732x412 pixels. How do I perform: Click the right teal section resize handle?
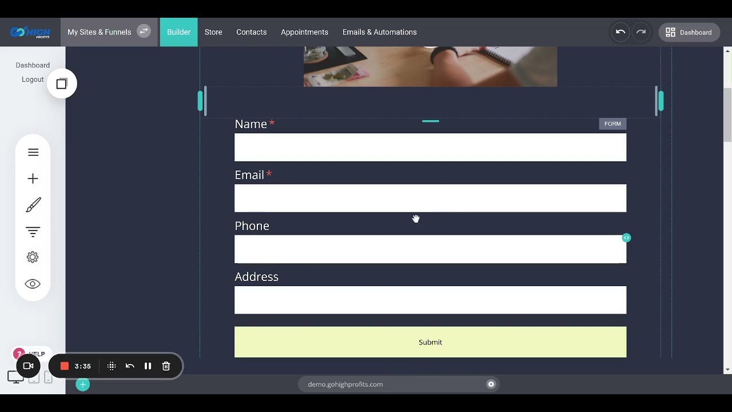[661, 101]
